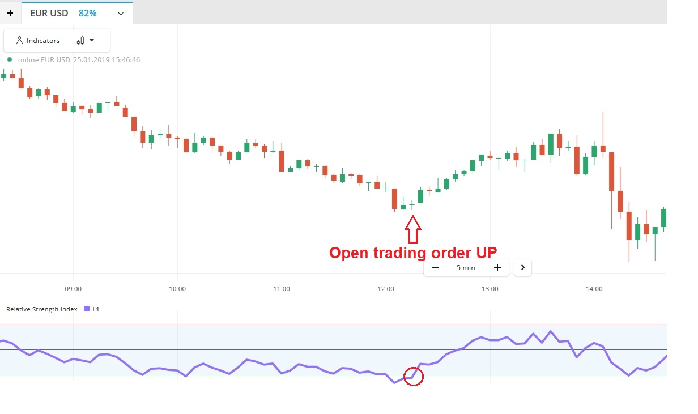Click the zoom in plus icon
The width and height of the screenshot is (698, 414).
[x=497, y=267]
